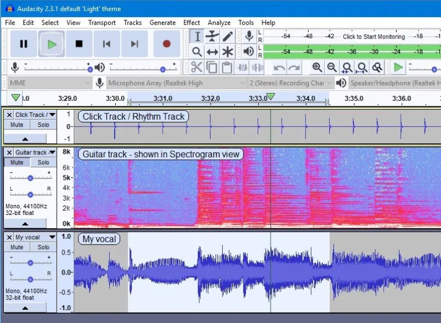Click the Zoom Toggle icon
The height and width of the screenshot is (323, 441).
377,67
